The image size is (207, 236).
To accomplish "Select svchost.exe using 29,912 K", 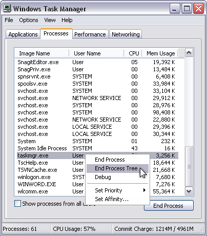I will coord(97,98).
